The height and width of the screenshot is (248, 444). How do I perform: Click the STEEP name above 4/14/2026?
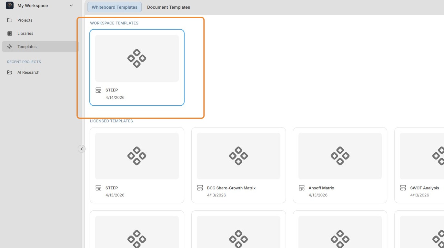(112, 90)
